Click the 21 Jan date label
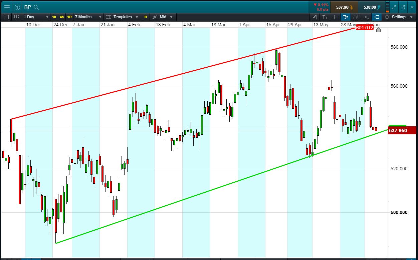 108,25
